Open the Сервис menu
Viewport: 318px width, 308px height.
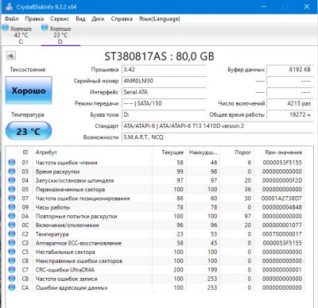(60, 19)
